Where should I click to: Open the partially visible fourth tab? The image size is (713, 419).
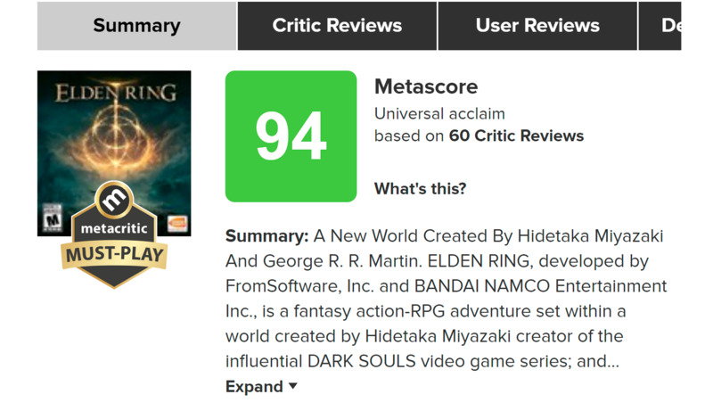[660, 26]
